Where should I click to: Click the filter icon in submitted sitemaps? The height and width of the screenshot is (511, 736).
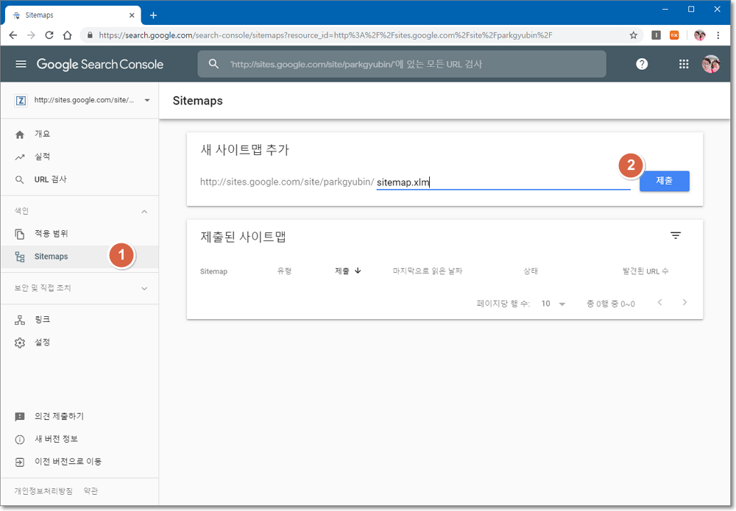[675, 235]
